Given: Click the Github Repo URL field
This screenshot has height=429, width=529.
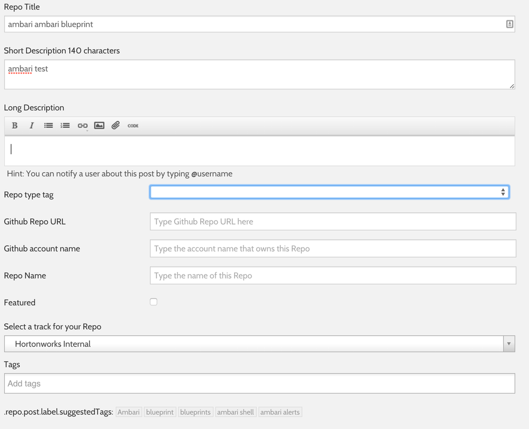Looking at the screenshot, I should (x=333, y=221).
